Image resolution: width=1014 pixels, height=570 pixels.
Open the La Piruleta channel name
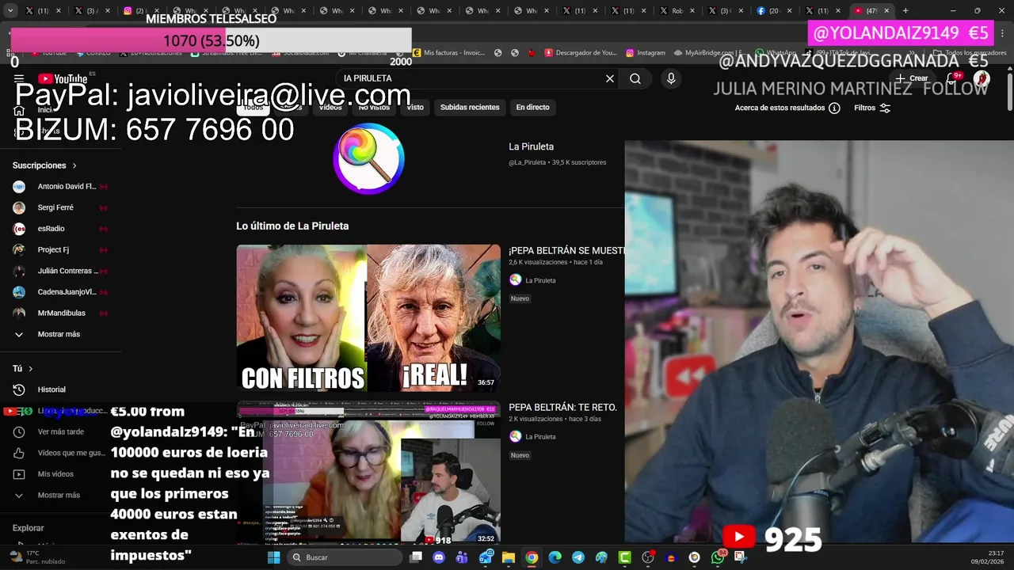531,146
